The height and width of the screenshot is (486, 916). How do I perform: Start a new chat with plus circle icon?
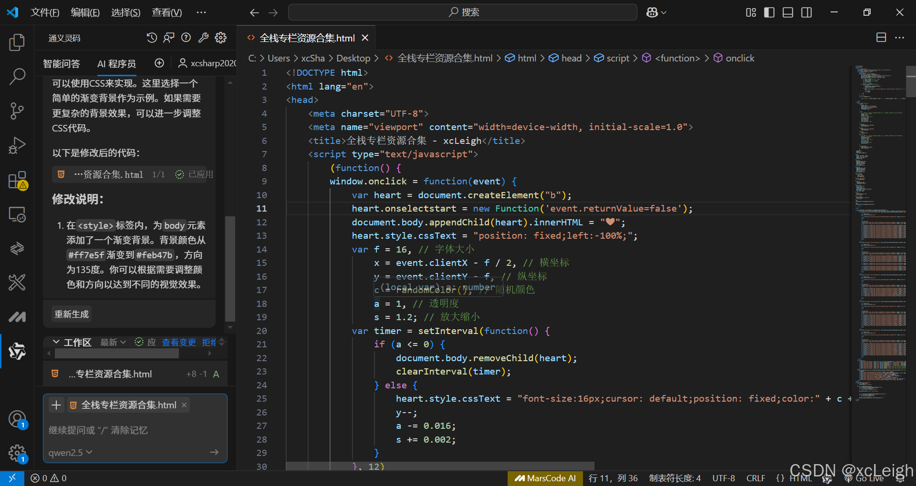point(159,63)
